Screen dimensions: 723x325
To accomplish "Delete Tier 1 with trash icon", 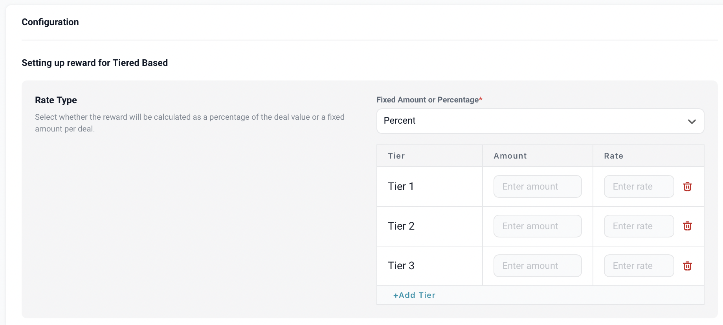I will 687,187.
